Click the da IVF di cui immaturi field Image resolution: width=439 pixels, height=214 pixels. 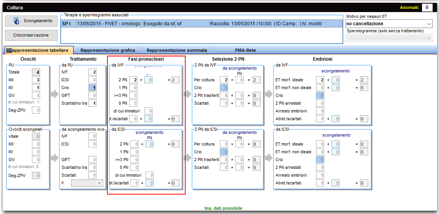point(148,111)
